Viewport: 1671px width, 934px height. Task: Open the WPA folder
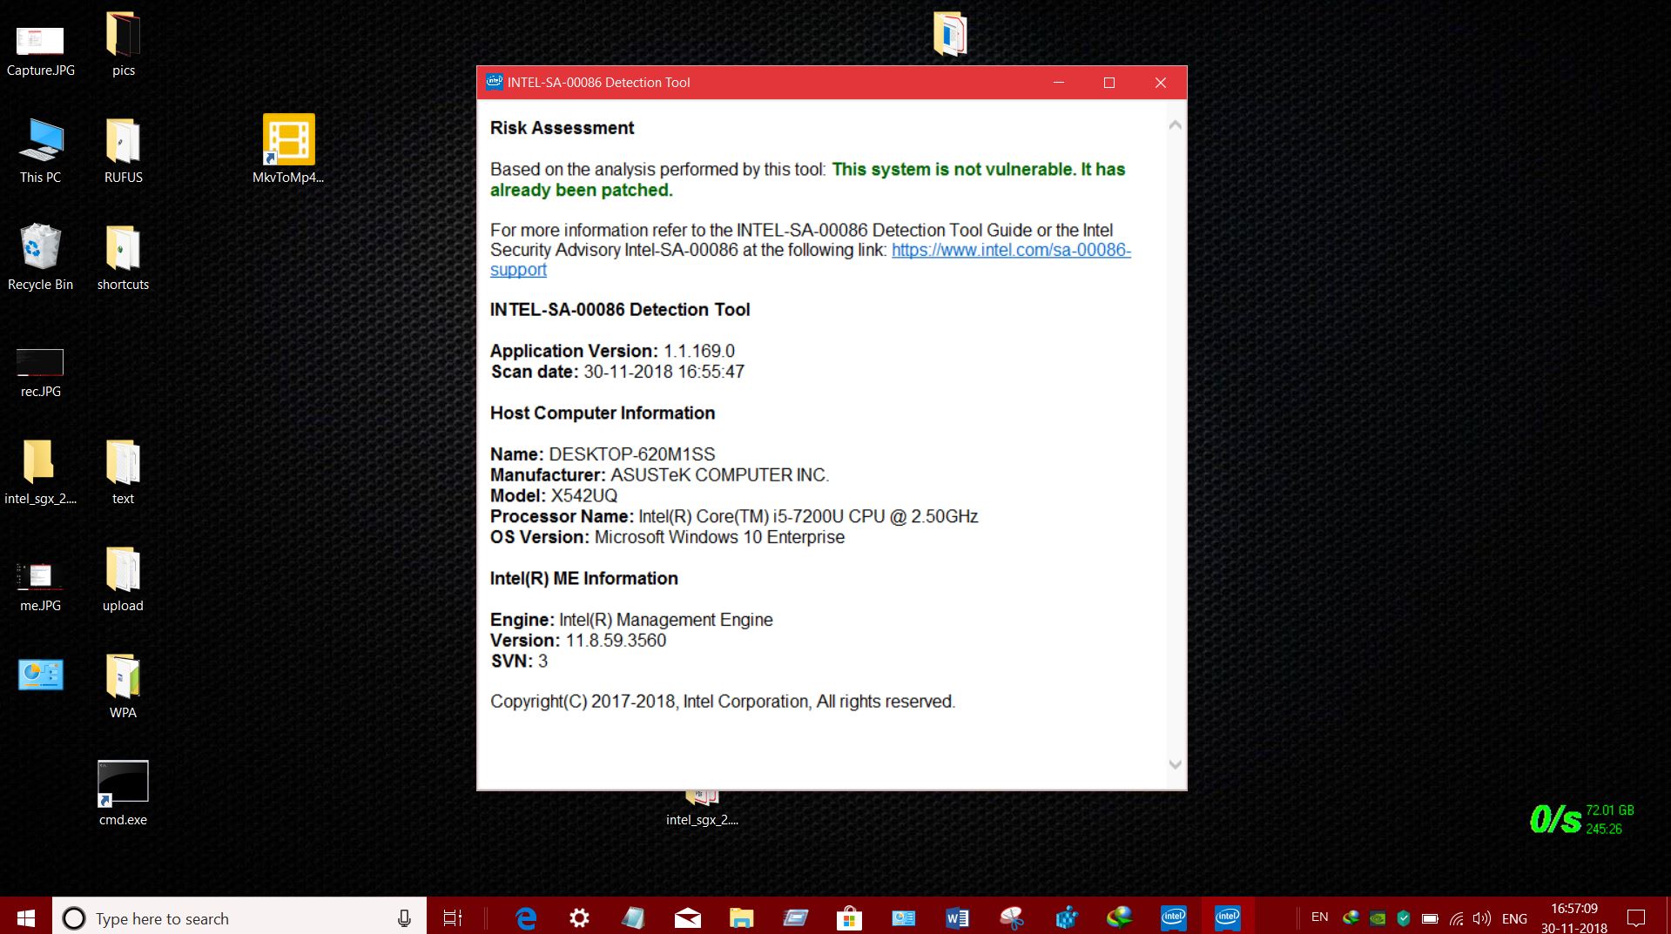tap(123, 687)
